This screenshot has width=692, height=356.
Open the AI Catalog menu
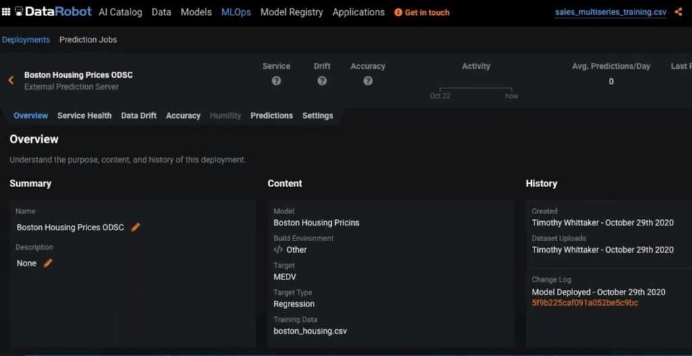pyautogui.click(x=120, y=12)
